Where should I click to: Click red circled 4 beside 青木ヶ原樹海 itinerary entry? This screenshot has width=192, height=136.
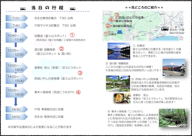(78, 92)
